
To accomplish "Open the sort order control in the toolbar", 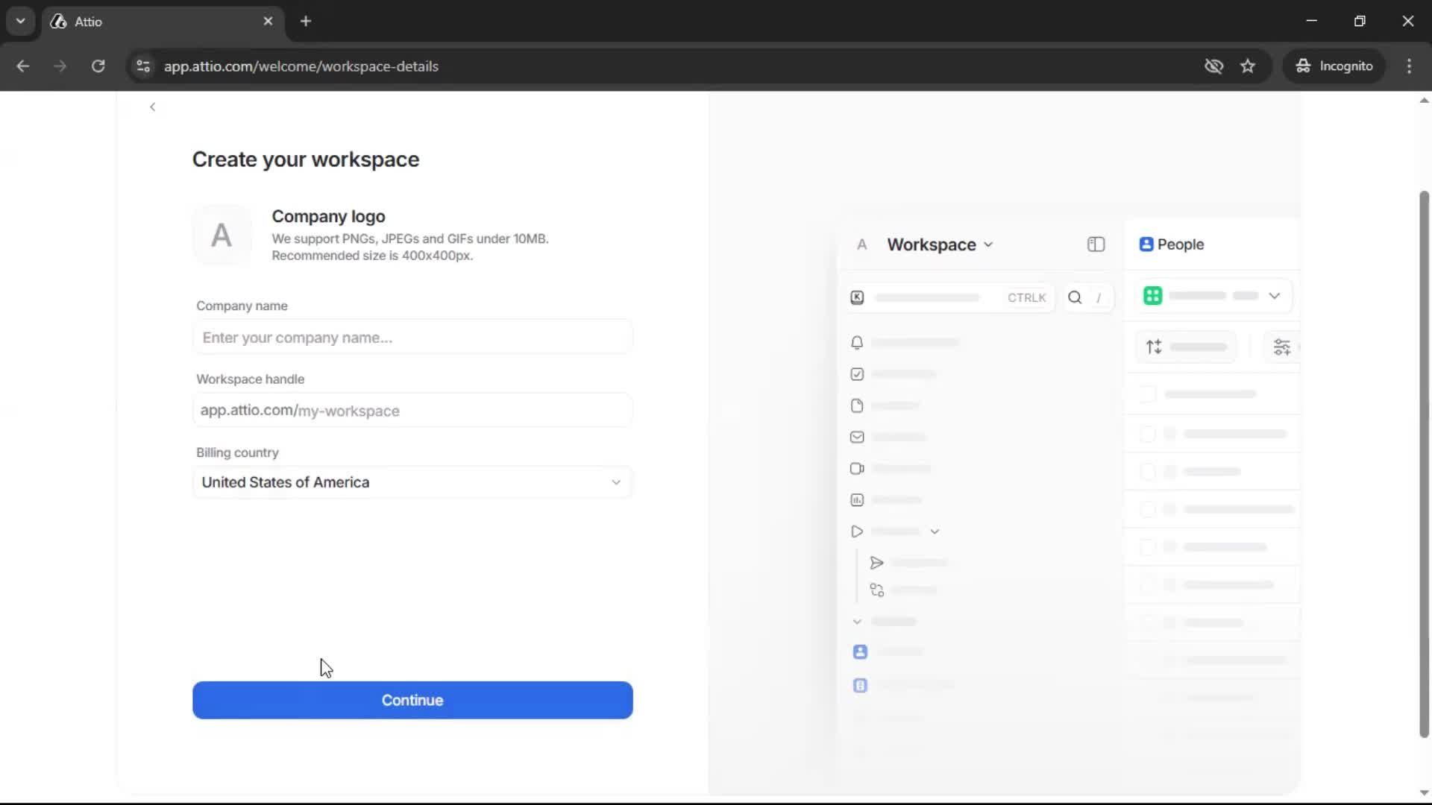I will coord(1153,347).
